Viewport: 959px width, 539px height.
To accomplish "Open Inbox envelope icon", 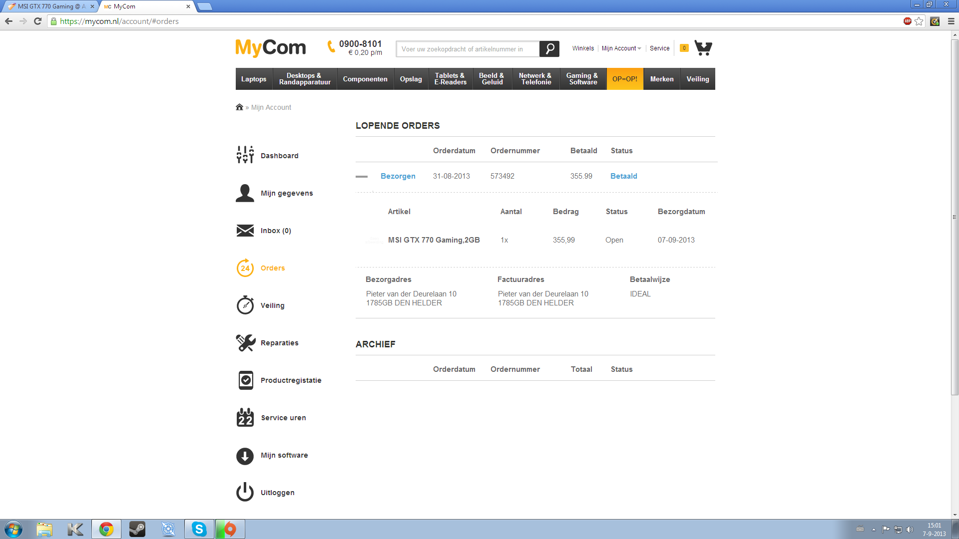I will (x=245, y=231).
